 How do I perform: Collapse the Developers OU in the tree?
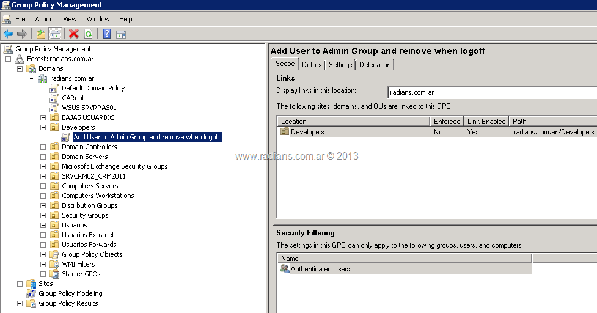point(43,127)
